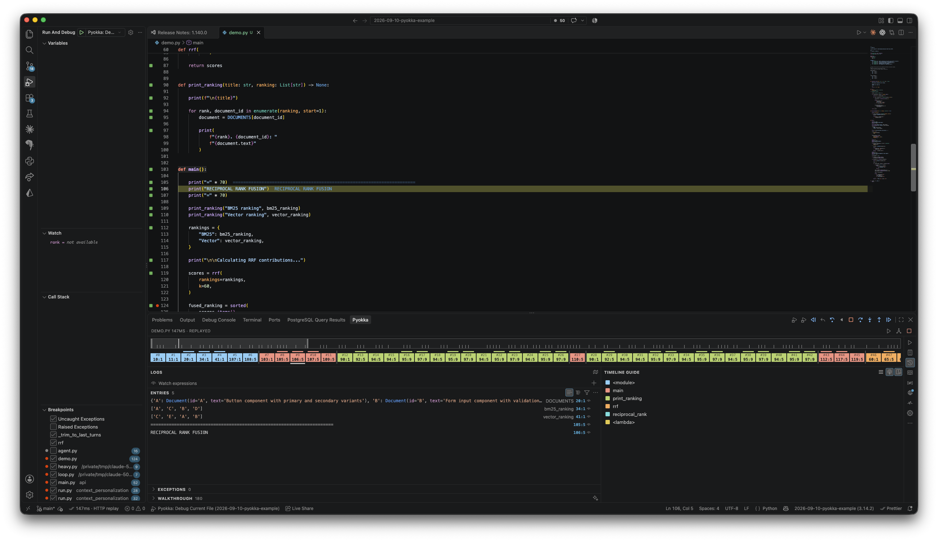Click the call graph icon in Pyokka header
The height and width of the screenshot is (541, 938).
click(899, 331)
